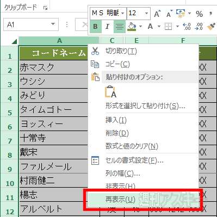This screenshot has width=217, height=217.
Task: Open the Name Box dropdown arrow
Action: point(53,24)
